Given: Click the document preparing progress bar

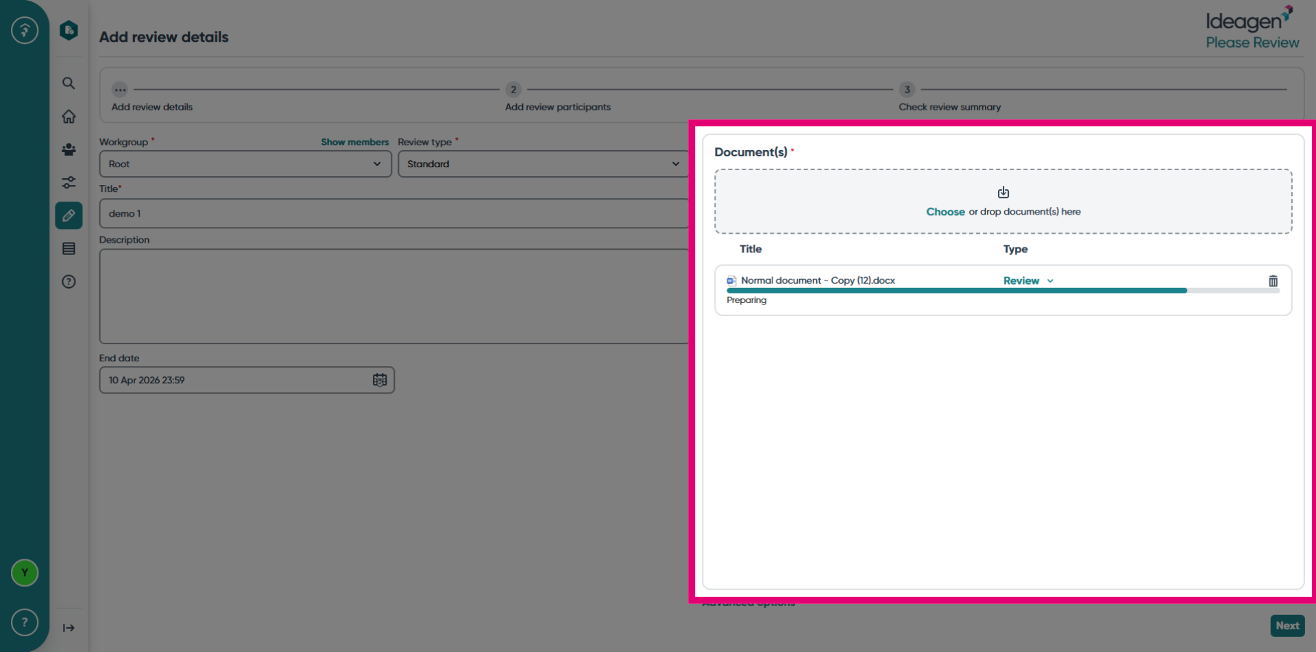Looking at the screenshot, I should [x=1003, y=291].
